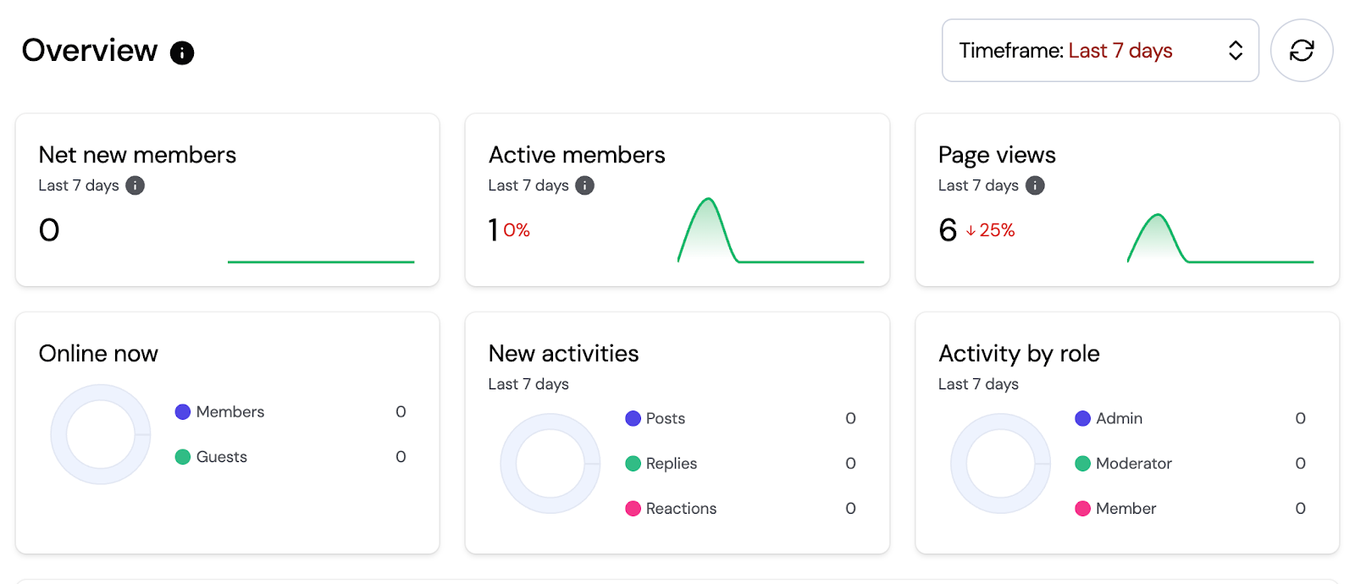Click the Page views value 6
The height and width of the screenshot is (584, 1355).
coord(948,230)
